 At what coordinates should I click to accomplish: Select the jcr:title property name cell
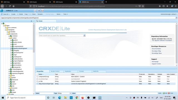46,81
